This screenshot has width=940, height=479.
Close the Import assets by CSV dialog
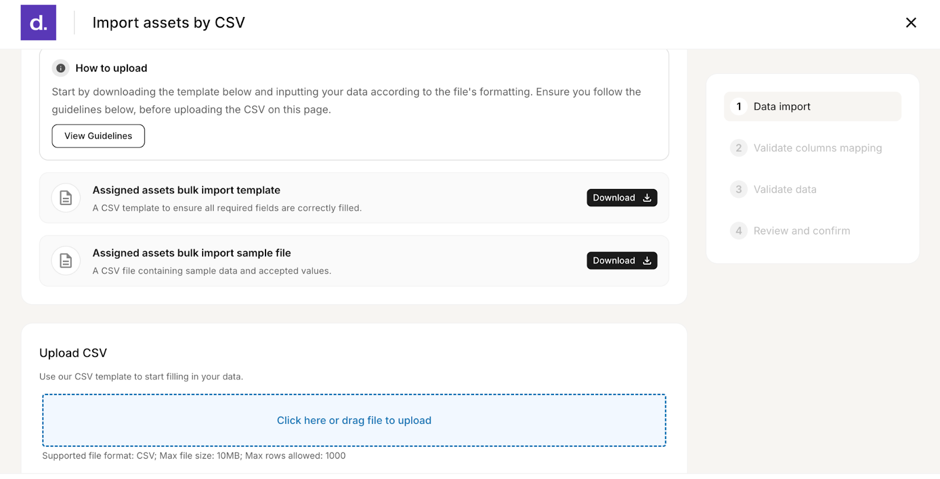coord(911,22)
